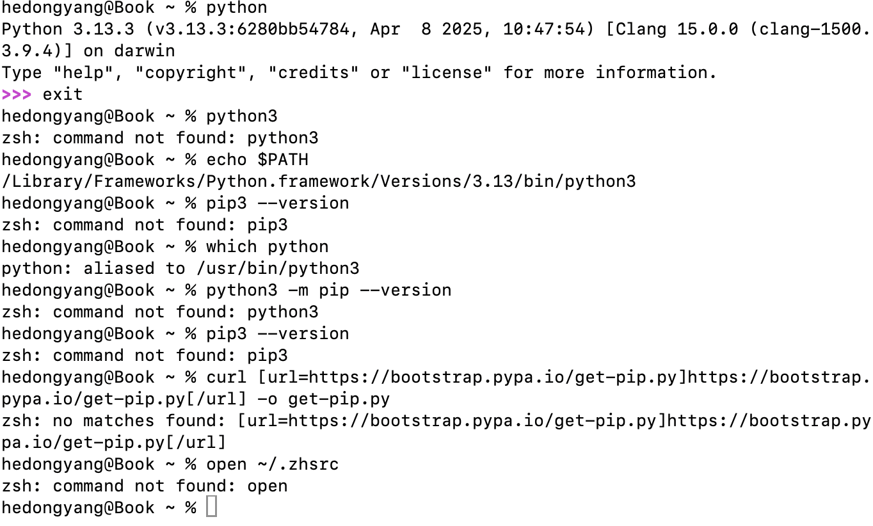The width and height of the screenshot is (873, 526).
Task: Click the 'echo $PATH' command
Action: [x=257, y=159]
